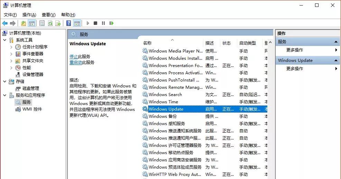Click the services list scroll-up arrow
This screenshot has height=179, width=341.
coord(270,43)
